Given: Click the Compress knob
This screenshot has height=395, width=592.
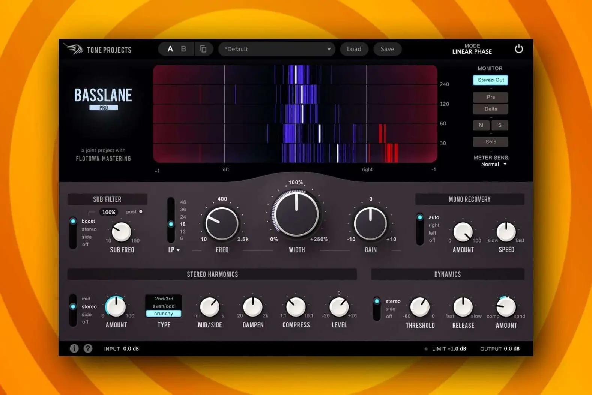Looking at the screenshot, I should point(296,306).
